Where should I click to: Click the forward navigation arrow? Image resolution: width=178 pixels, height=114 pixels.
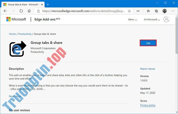(13, 11)
